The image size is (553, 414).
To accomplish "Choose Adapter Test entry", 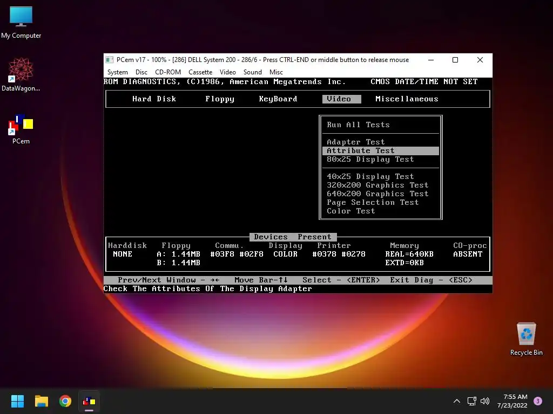I will [x=355, y=142].
